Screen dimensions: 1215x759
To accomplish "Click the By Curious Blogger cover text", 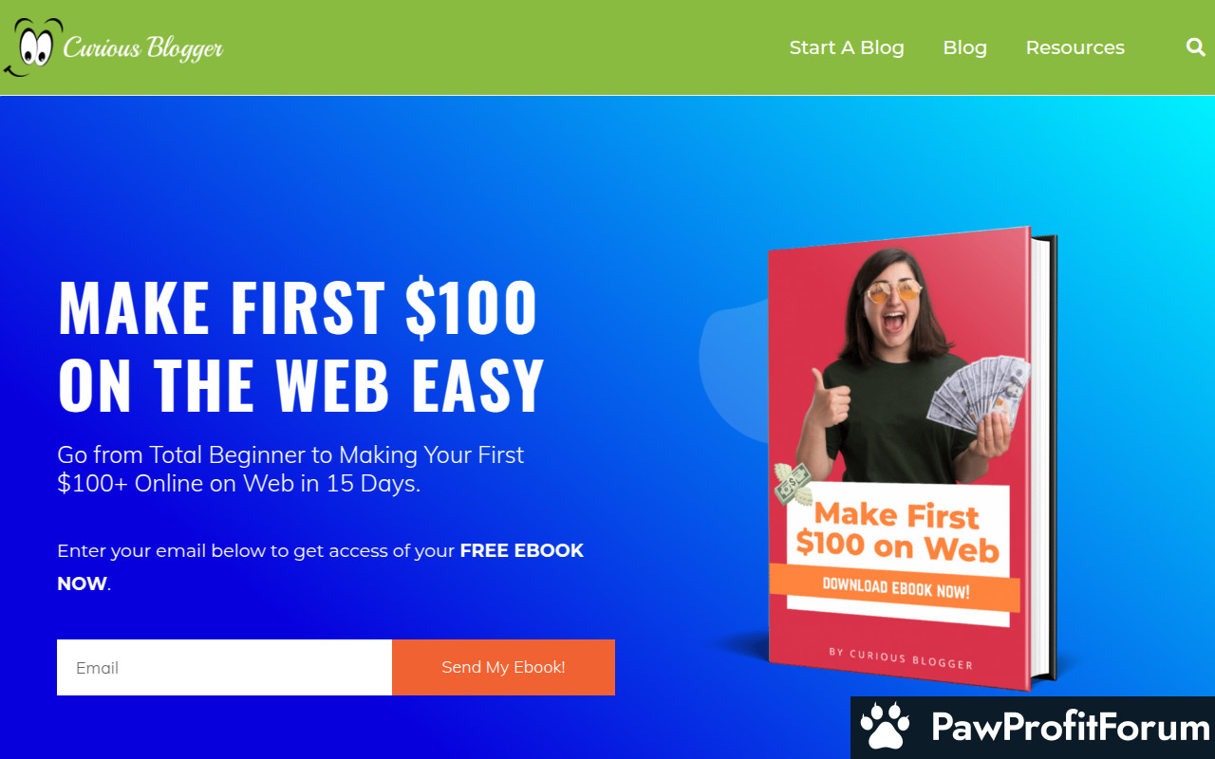I will pos(900,657).
